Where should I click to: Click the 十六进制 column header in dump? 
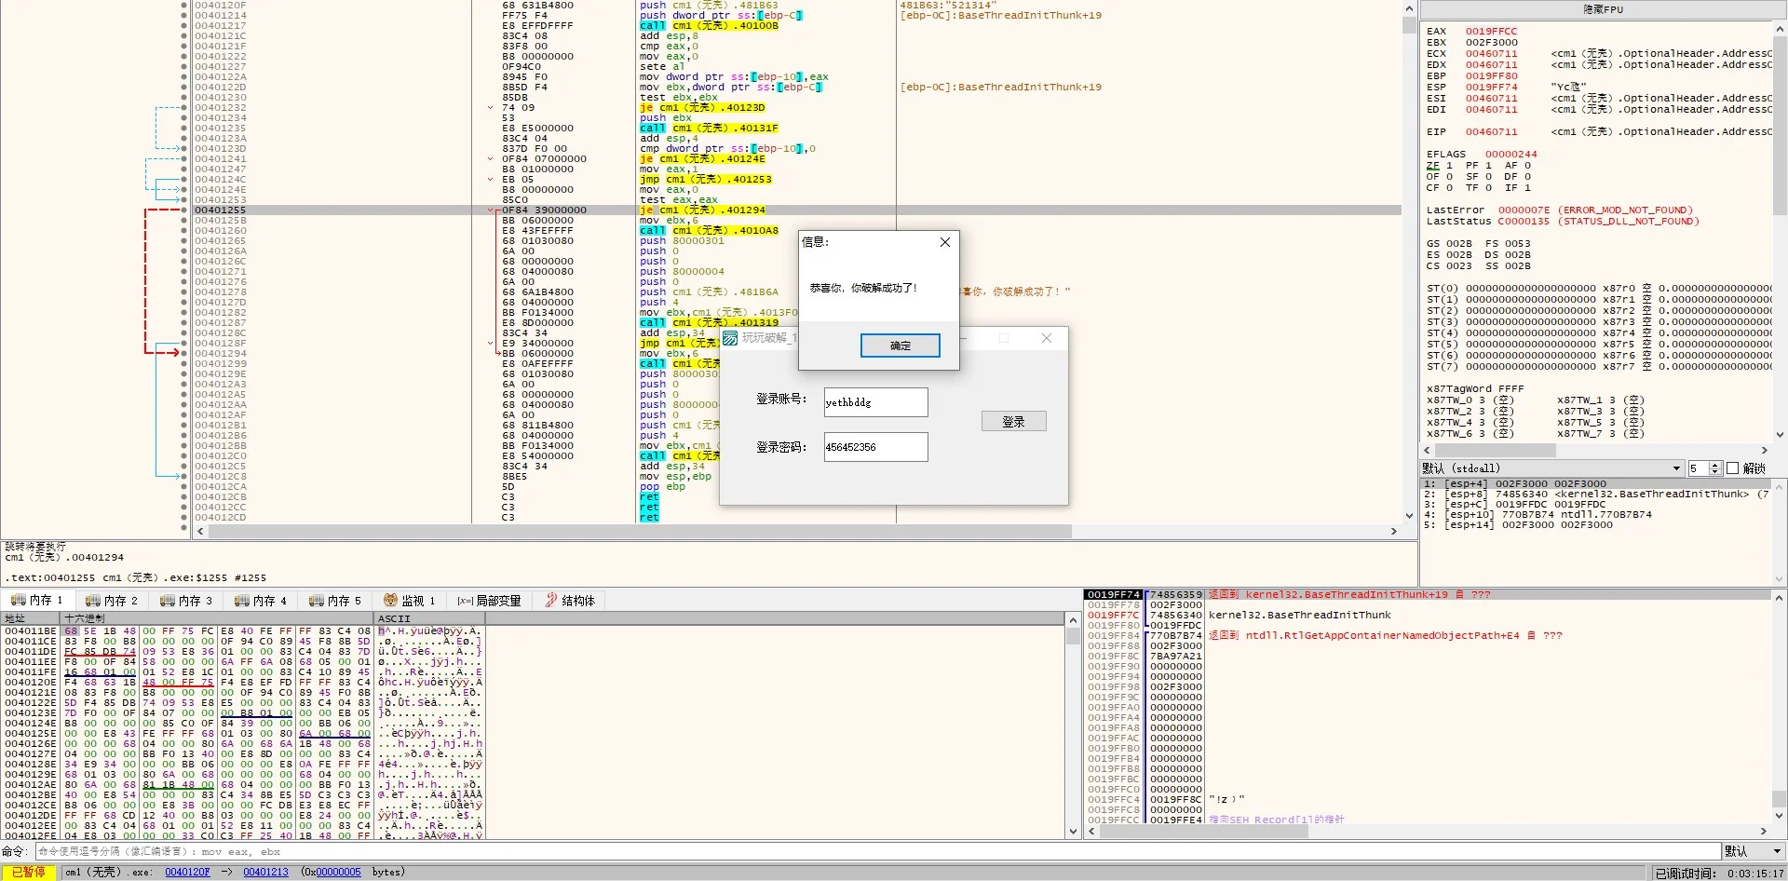coord(217,618)
